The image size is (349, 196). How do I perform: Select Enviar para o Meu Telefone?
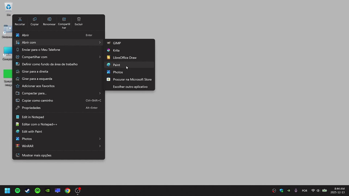pyautogui.click(x=59, y=50)
